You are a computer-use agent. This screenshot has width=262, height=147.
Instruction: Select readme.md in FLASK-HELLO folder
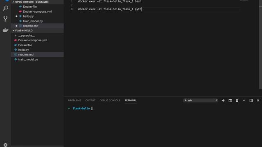[x=26, y=54]
